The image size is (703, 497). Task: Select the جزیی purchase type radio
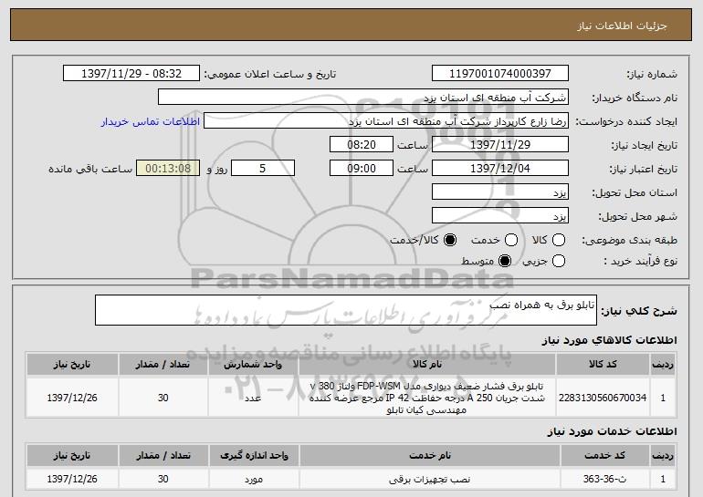point(559,261)
